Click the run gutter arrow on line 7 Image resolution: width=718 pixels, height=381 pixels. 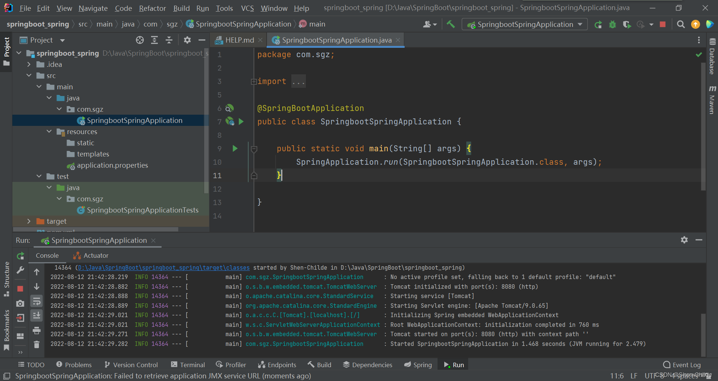tap(241, 121)
